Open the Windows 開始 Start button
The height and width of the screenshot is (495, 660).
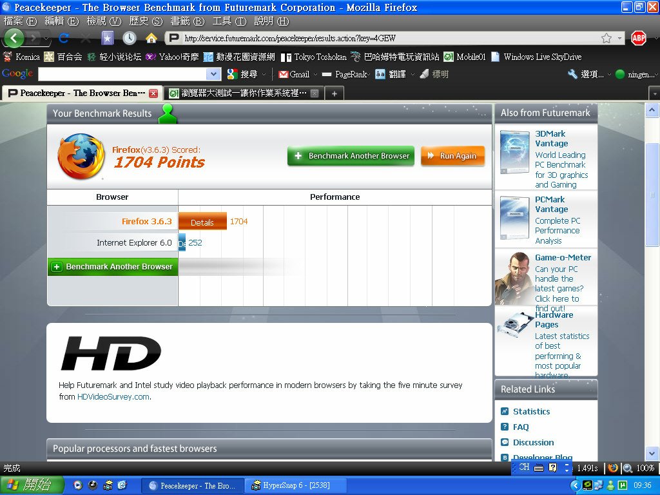(32, 485)
